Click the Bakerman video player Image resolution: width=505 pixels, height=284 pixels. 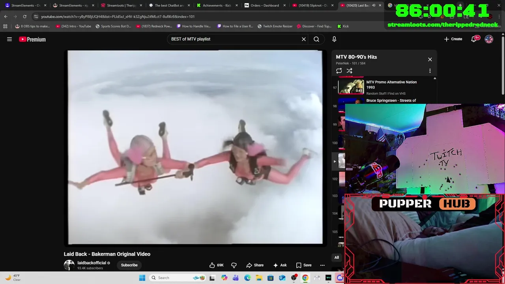click(195, 147)
